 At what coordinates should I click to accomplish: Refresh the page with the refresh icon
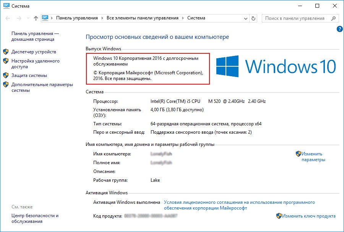point(253,18)
